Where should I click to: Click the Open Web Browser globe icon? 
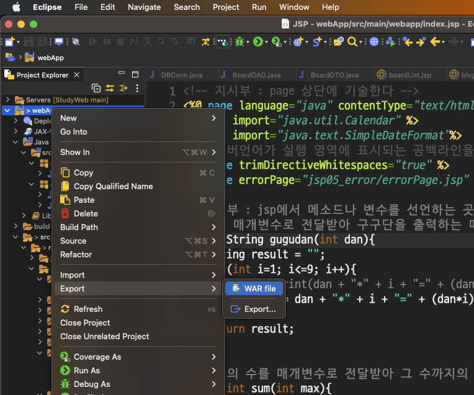pos(374,42)
